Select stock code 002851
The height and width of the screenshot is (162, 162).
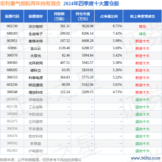(x=12, y=41)
